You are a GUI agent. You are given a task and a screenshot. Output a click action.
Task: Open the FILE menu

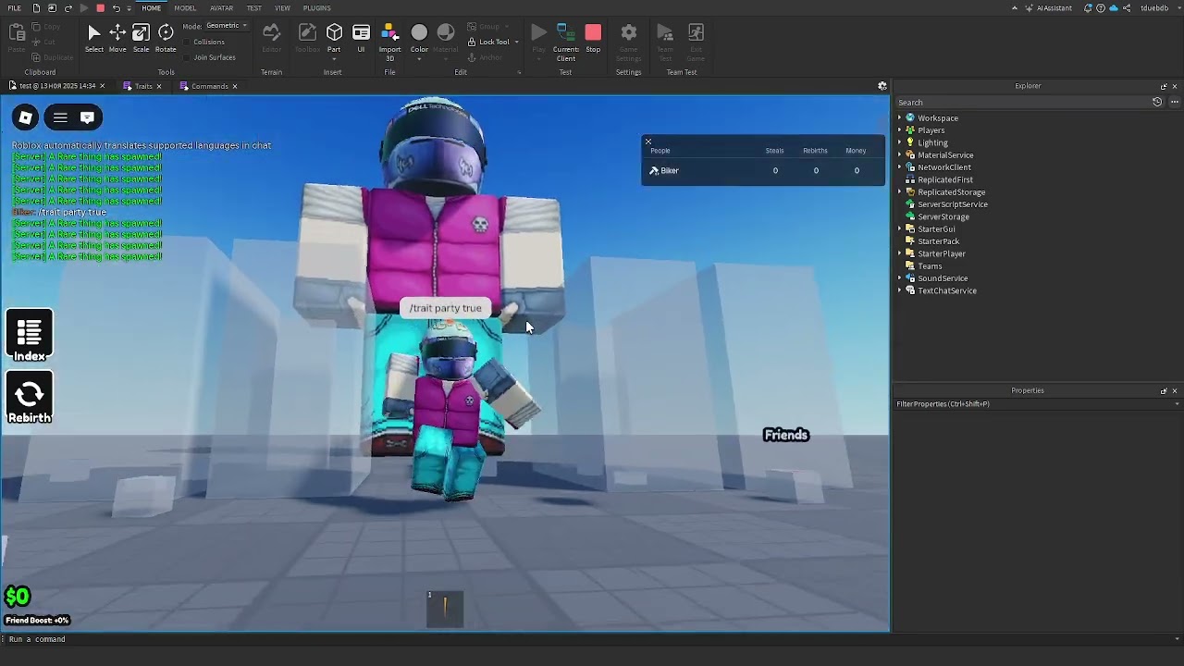point(15,7)
